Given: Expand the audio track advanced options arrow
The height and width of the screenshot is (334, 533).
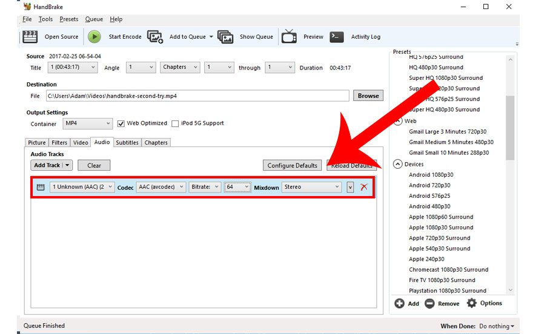Looking at the screenshot, I should 350,188.
